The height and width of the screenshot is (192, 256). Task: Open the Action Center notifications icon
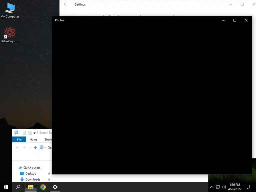click(248, 187)
